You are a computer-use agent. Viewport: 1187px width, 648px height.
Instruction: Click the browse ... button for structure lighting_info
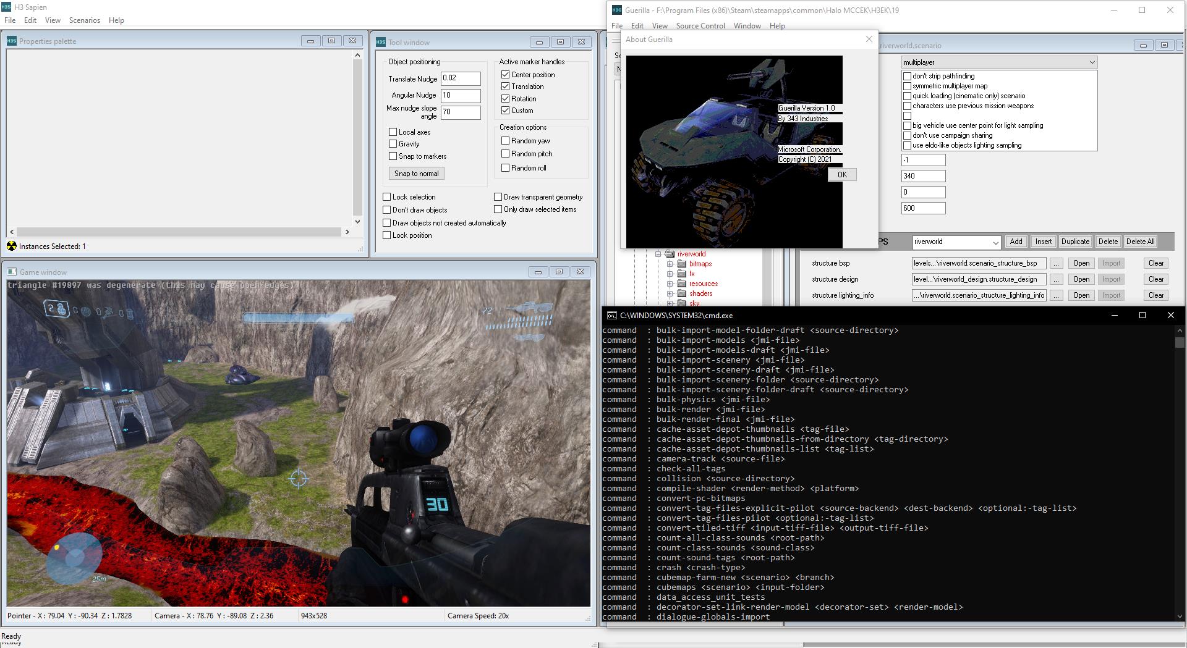pyautogui.click(x=1057, y=295)
